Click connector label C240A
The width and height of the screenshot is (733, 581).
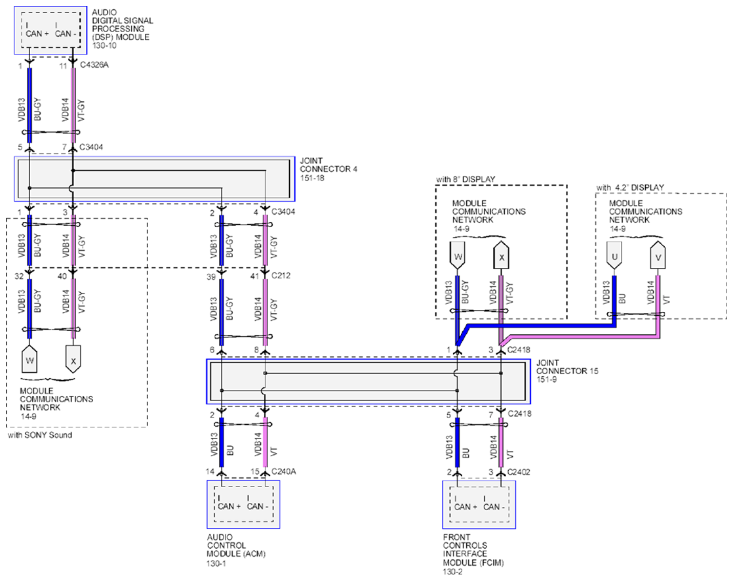click(284, 471)
